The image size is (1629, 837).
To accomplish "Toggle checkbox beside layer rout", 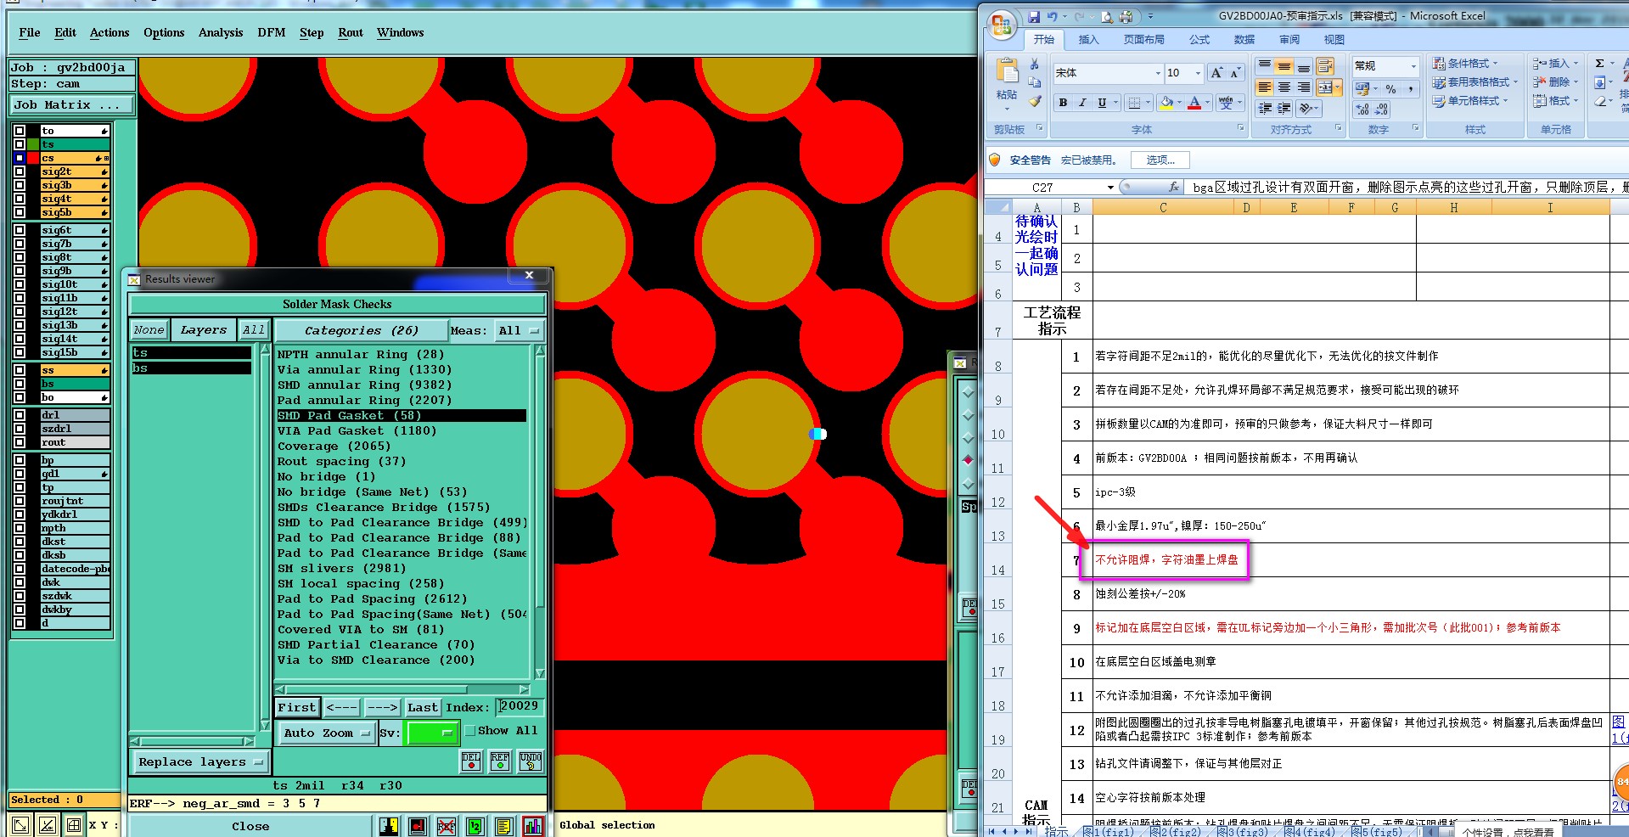I will click(x=20, y=442).
